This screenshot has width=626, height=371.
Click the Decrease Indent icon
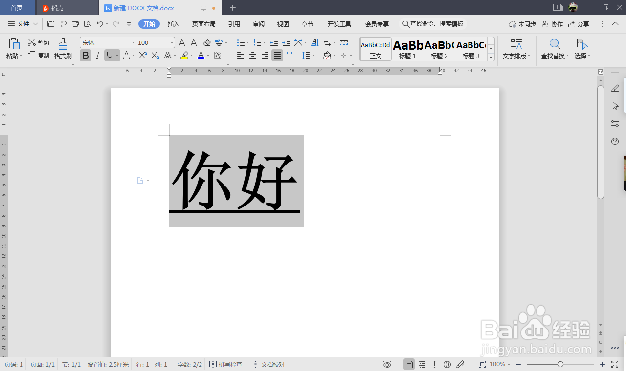pyautogui.click(x=274, y=42)
